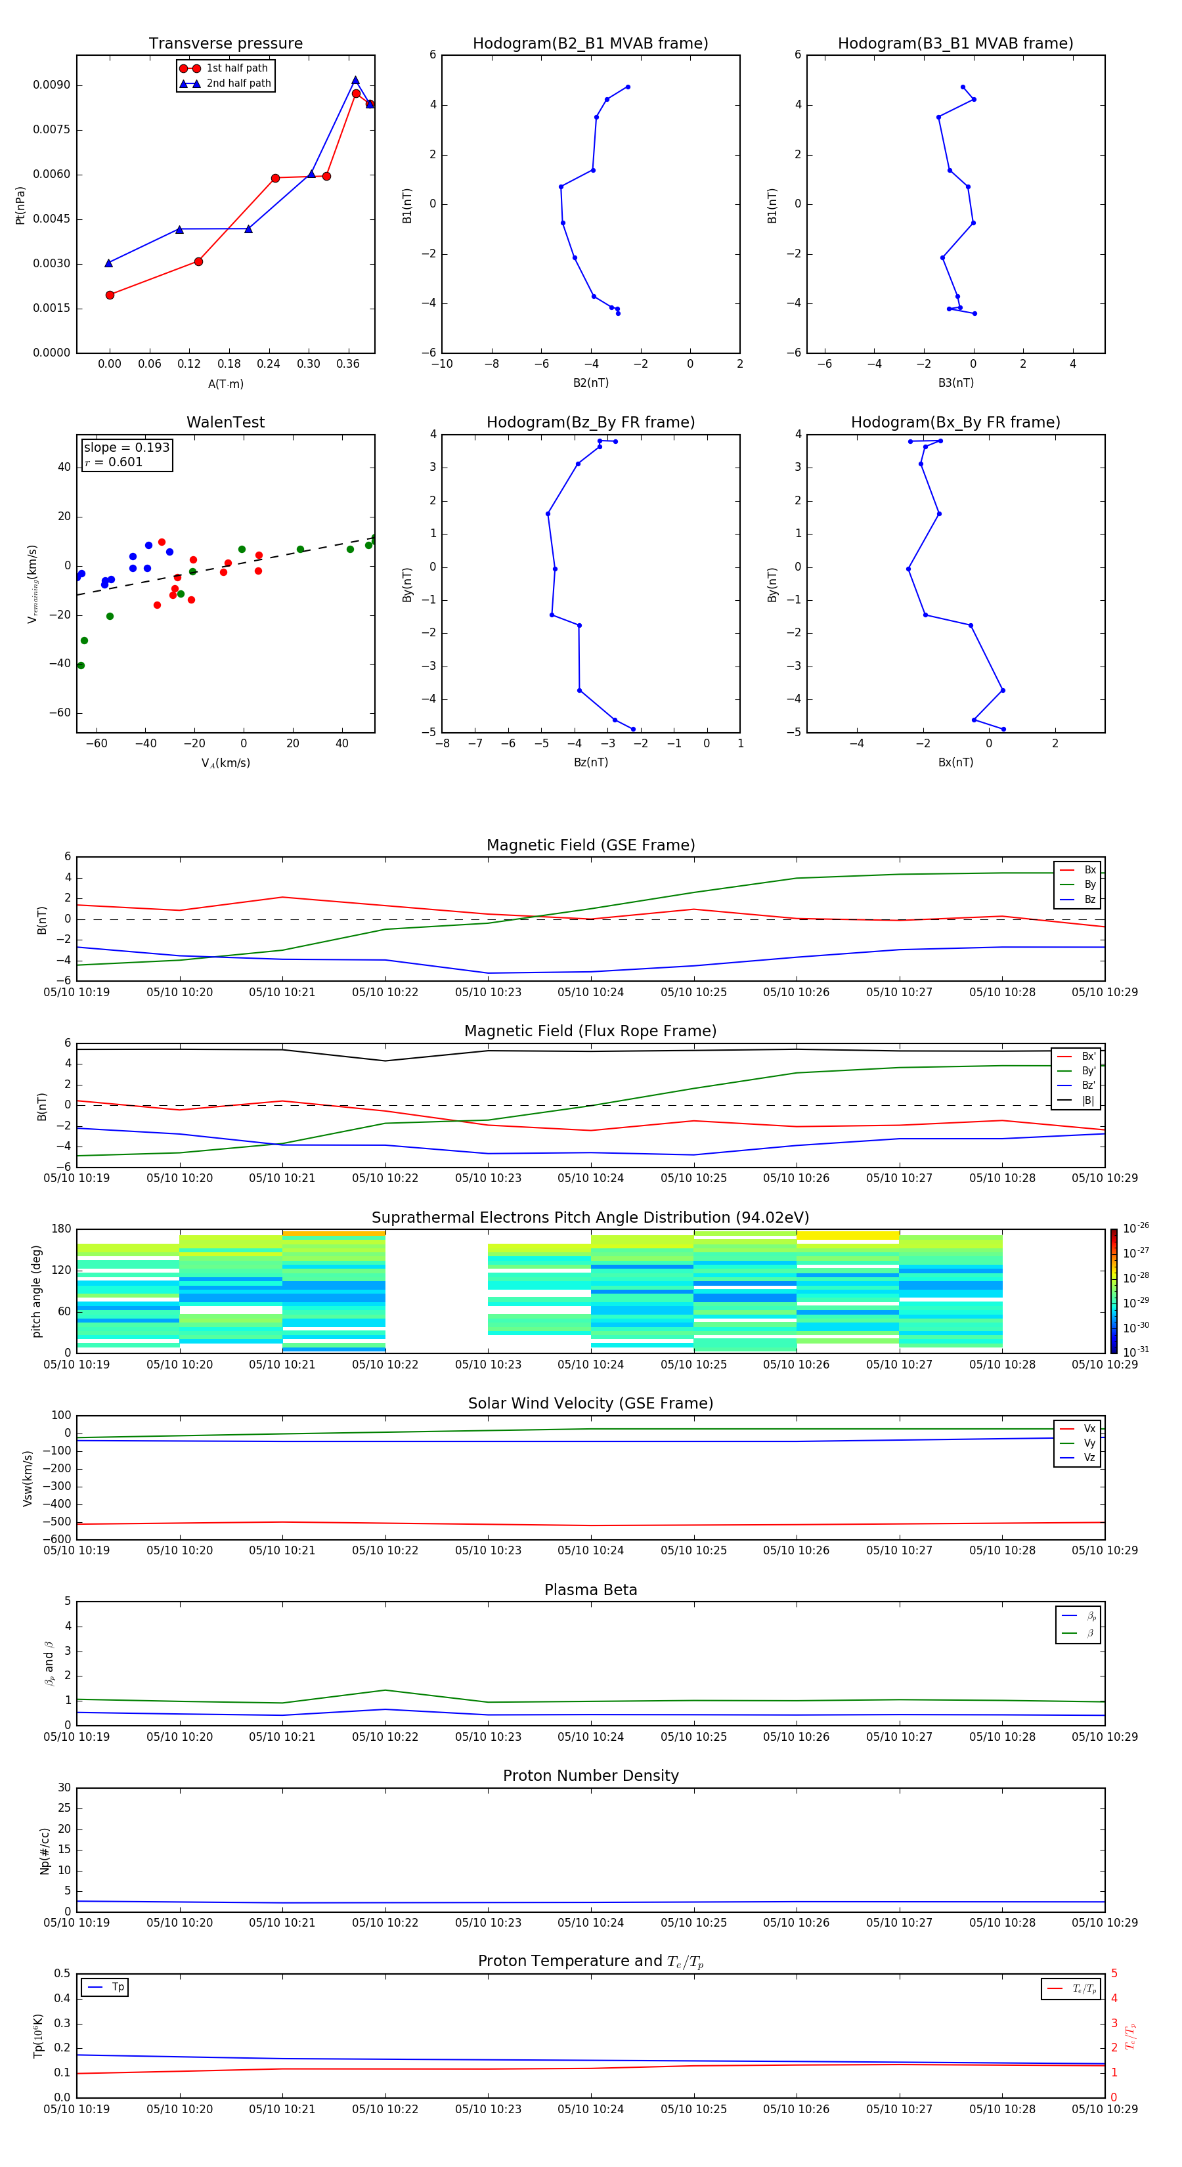Click the 'B3(nT)' x-axis label
This screenshot has height=2167, width=1182.
click(x=955, y=383)
